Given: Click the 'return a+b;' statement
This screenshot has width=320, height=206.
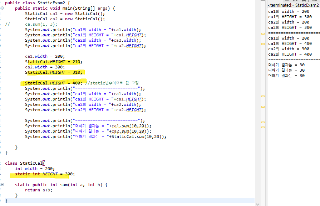Looking at the screenshot, I should (x=39, y=190).
